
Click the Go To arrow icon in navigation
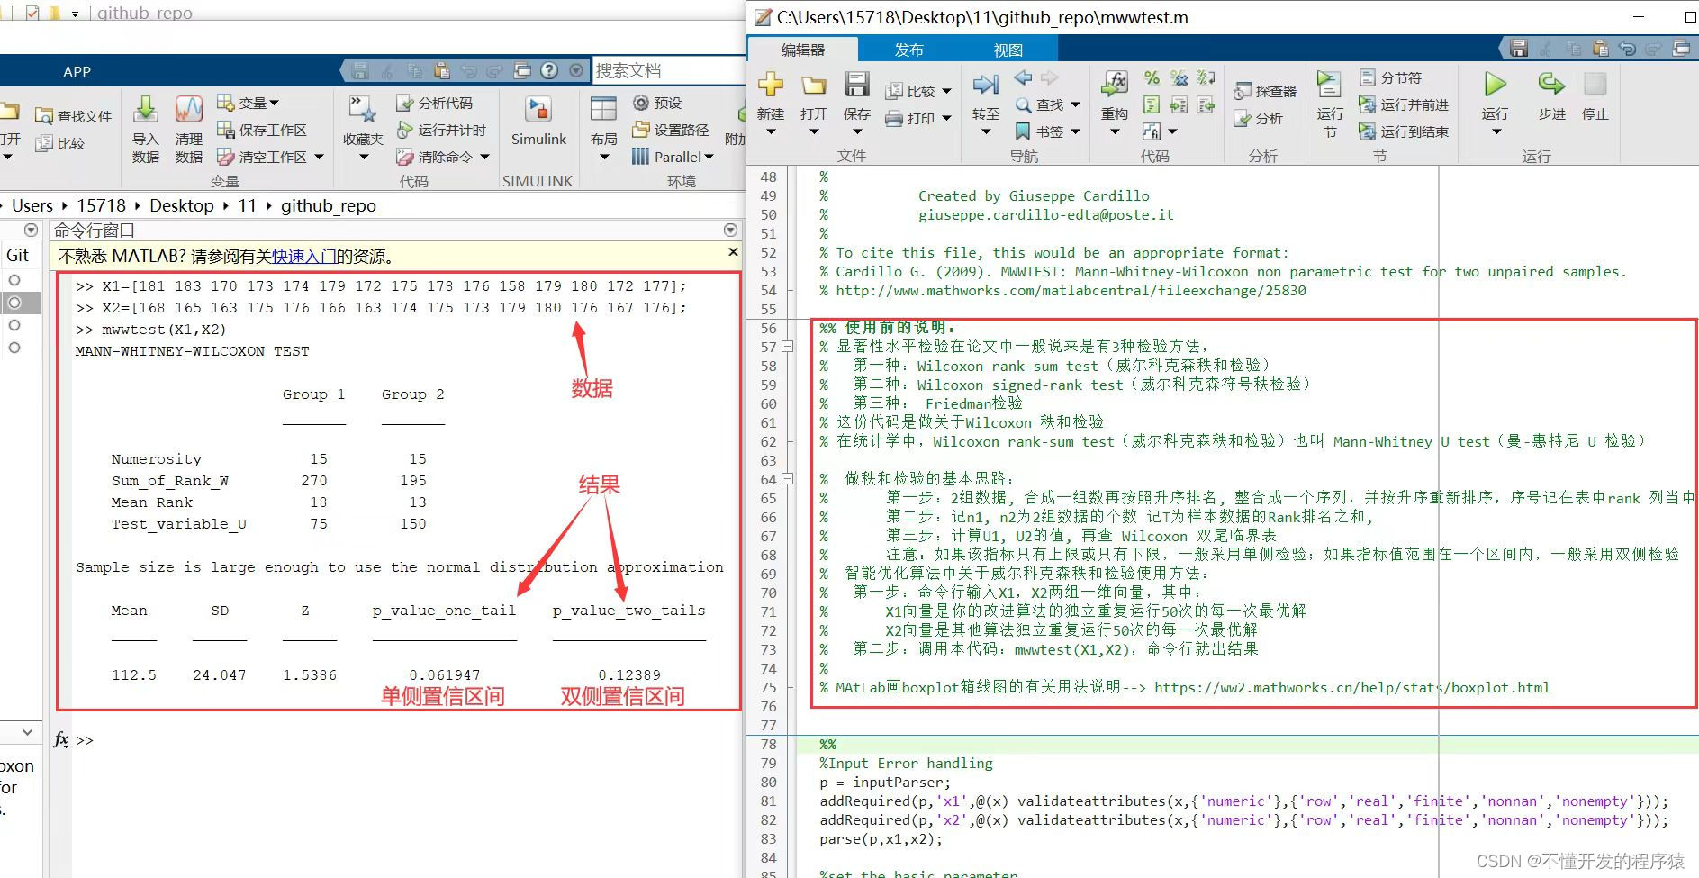pos(986,86)
